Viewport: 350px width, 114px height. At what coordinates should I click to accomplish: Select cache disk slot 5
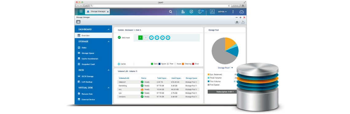[162, 38]
